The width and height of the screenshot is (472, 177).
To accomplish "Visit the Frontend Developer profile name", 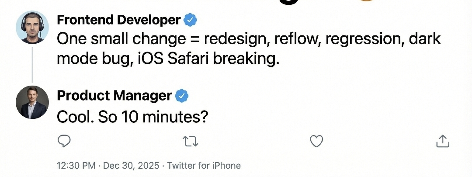I will point(118,20).
